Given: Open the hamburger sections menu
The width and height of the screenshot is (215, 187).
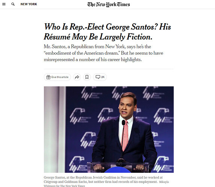Looking at the screenshot, I should click(x=4, y=4).
